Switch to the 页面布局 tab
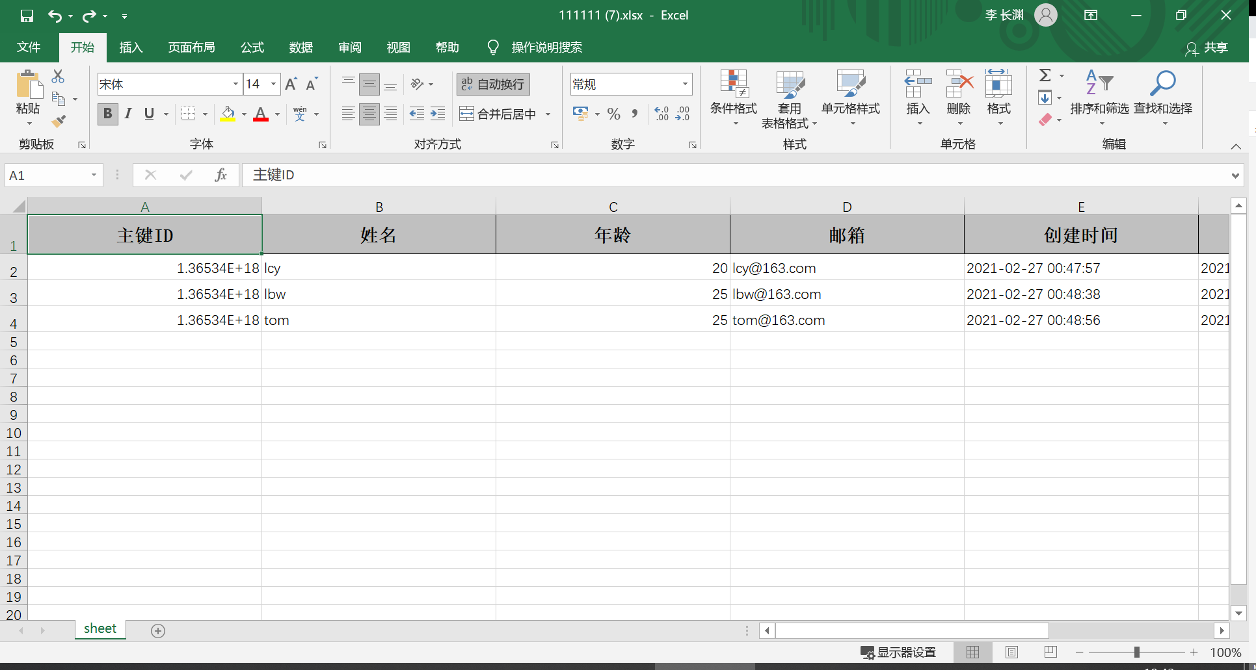1256x670 pixels. pos(191,47)
